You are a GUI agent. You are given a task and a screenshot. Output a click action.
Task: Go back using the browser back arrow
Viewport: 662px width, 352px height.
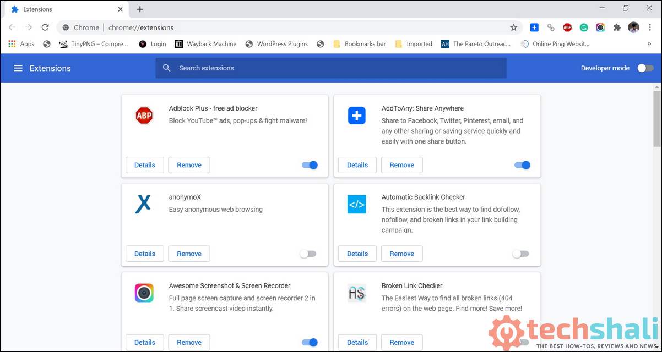coord(12,28)
